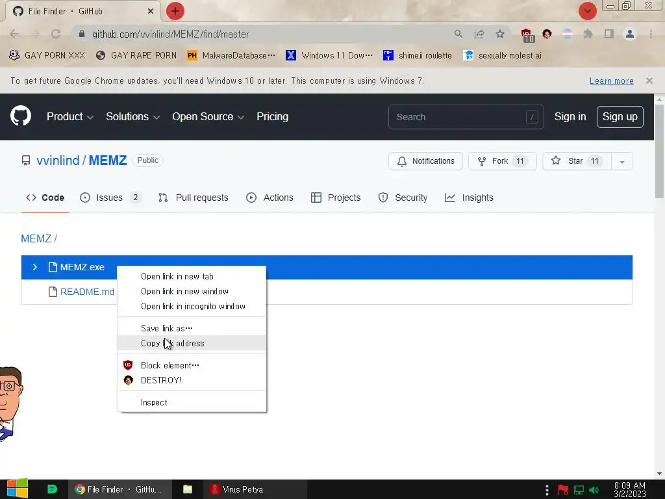Open the Chrome profile avatar
The image size is (665, 499).
tap(630, 34)
